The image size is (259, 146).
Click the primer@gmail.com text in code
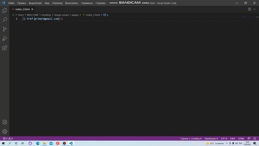pyautogui.click(x=47, y=19)
